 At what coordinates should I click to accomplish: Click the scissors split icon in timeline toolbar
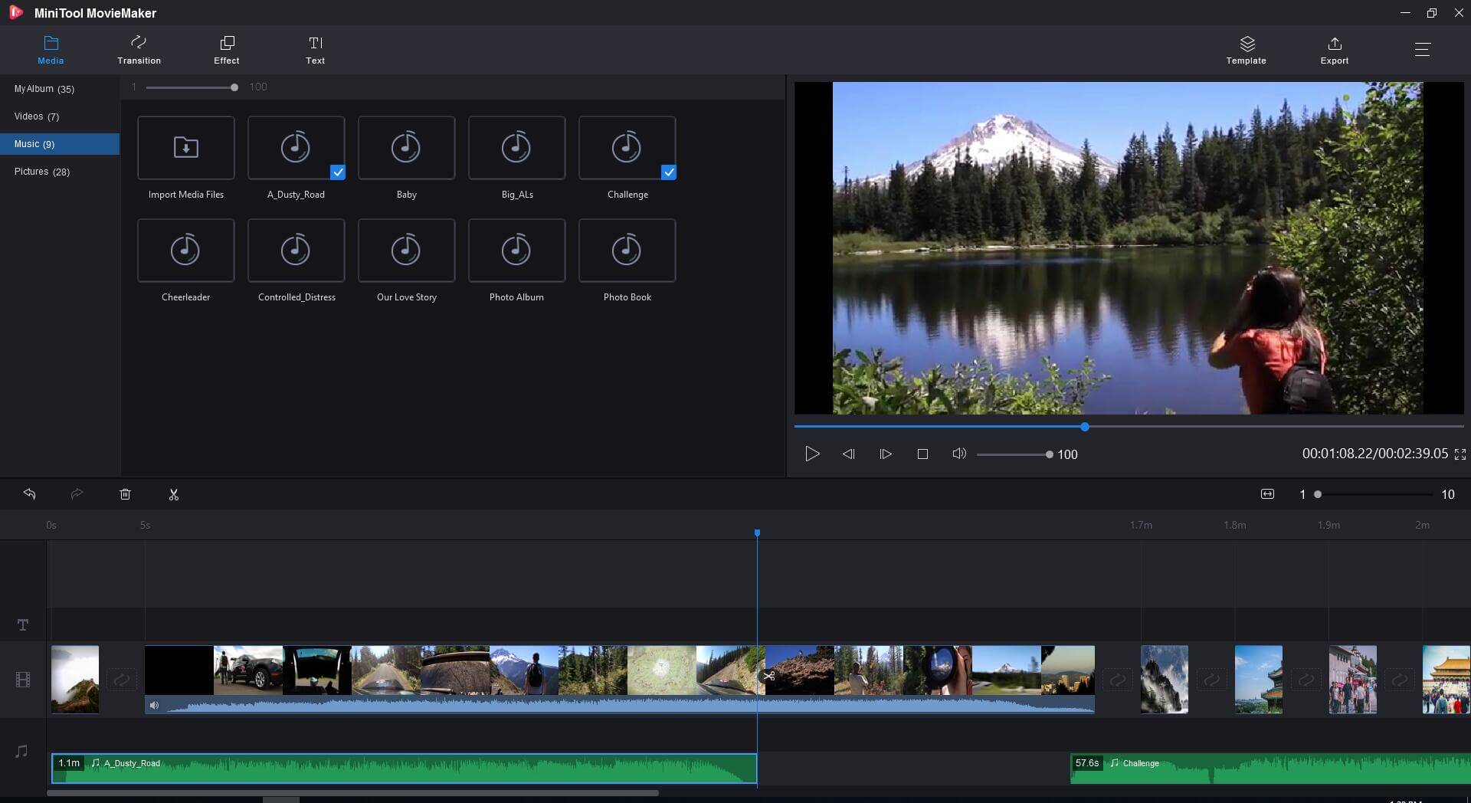(174, 495)
